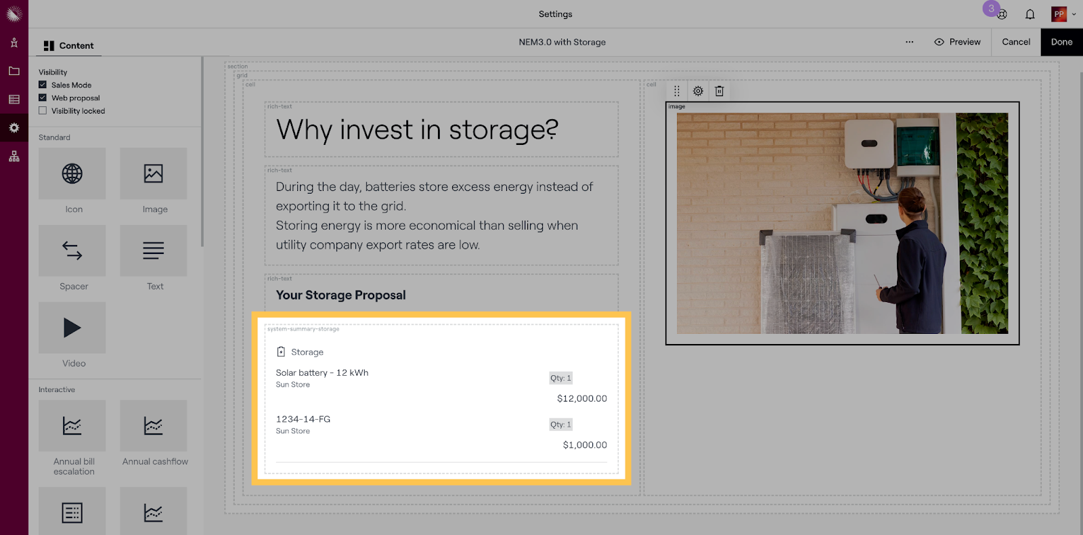Select the solar battery installation image
1083x535 pixels.
[842, 223]
